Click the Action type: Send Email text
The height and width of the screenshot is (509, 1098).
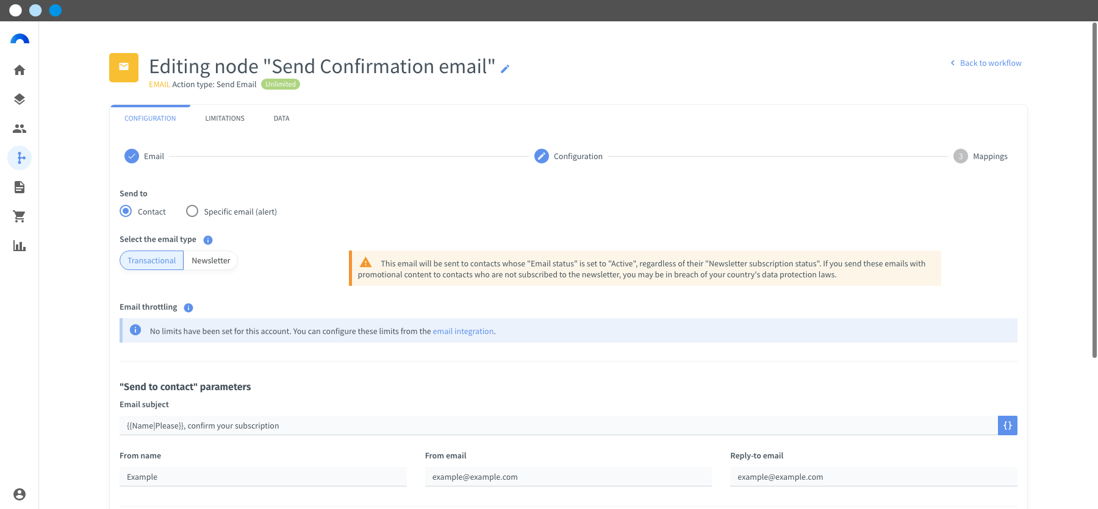click(214, 85)
